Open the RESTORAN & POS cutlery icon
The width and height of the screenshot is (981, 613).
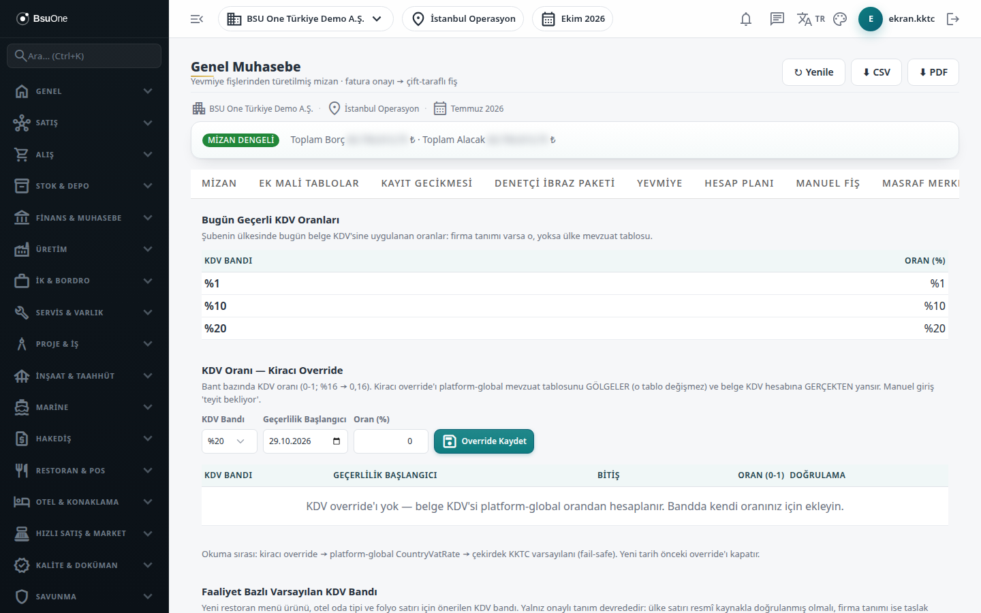tap(22, 471)
